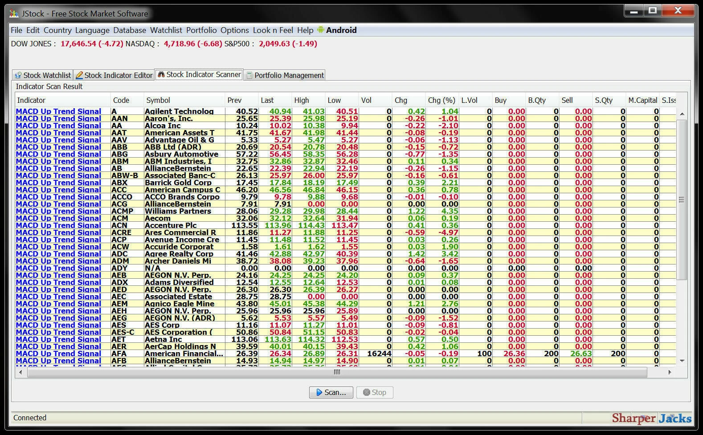Image resolution: width=703 pixels, height=435 pixels.
Task: Sort by the Low column header
Action: (342, 100)
